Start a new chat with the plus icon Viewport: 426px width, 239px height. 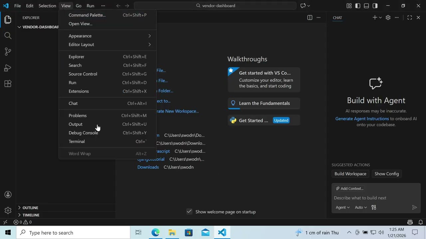click(x=375, y=18)
